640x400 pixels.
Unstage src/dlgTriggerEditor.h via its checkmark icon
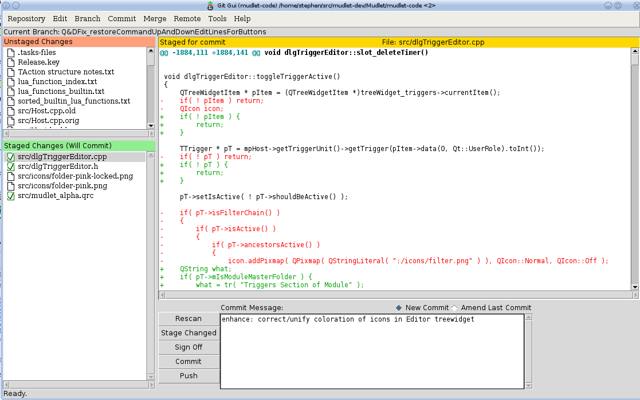click(x=11, y=167)
